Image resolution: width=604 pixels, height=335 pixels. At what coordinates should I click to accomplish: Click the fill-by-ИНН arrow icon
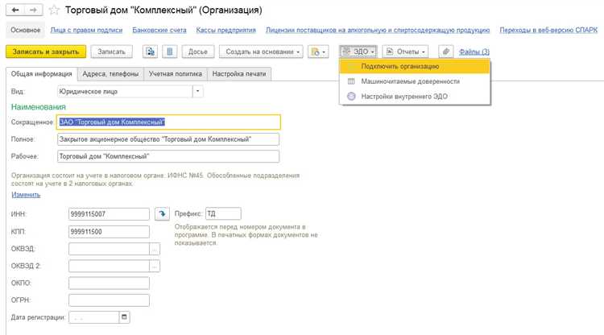point(162,213)
